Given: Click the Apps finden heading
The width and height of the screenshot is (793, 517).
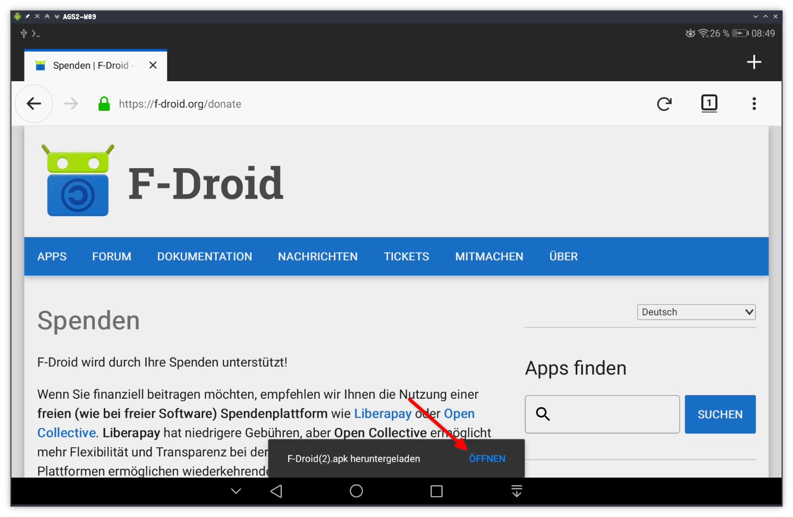Looking at the screenshot, I should (576, 368).
